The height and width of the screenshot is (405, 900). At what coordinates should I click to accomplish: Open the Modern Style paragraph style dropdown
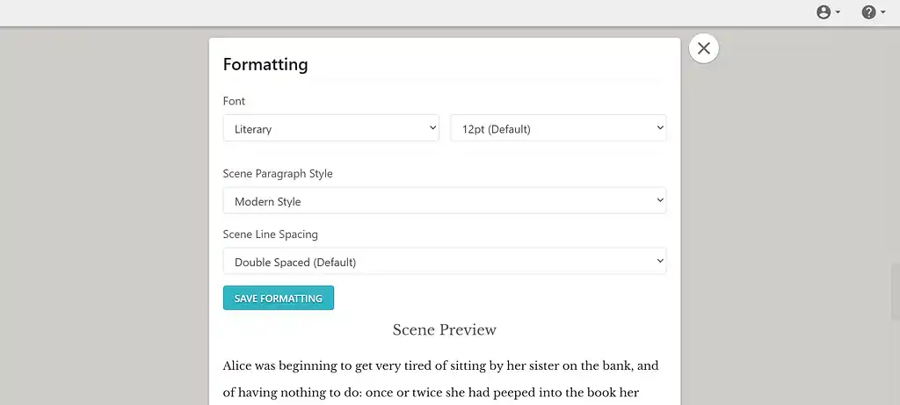pos(445,200)
